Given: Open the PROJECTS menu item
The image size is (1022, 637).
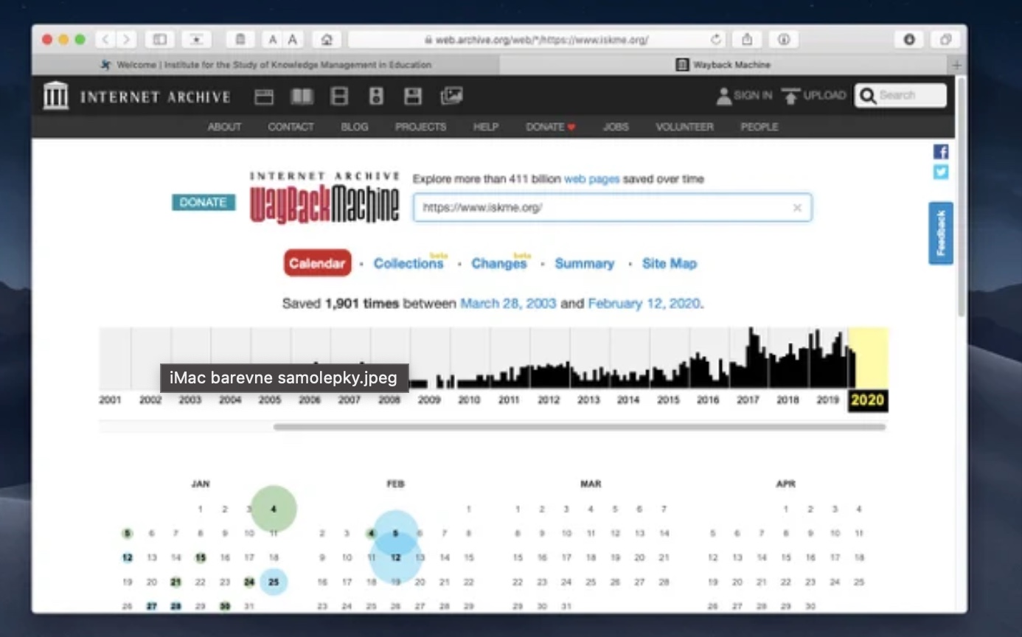Looking at the screenshot, I should tap(420, 127).
